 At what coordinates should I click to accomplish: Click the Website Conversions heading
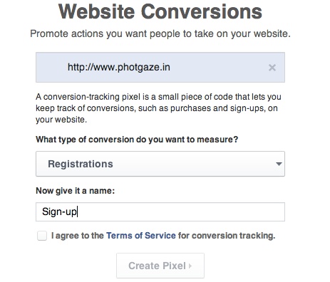[160, 11]
